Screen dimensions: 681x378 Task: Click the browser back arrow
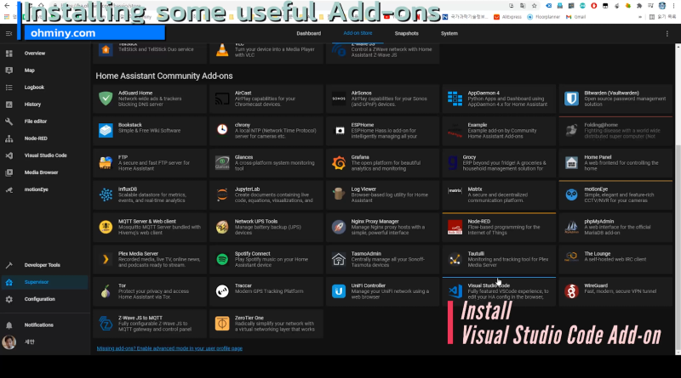coord(7,6)
